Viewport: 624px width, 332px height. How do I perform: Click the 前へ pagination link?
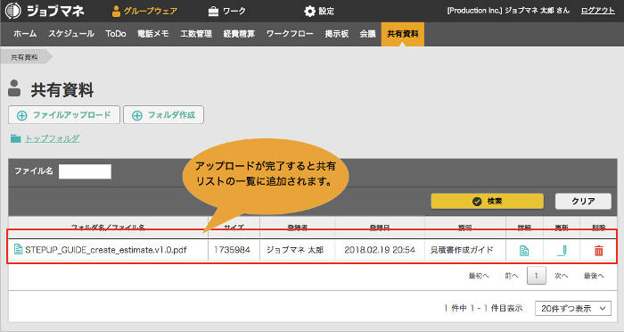pyautogui.click(x=512, y=276)
